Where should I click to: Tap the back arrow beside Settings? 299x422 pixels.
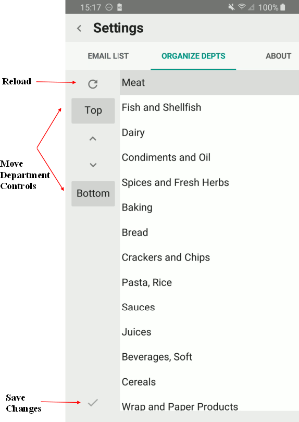coord(79,28)
